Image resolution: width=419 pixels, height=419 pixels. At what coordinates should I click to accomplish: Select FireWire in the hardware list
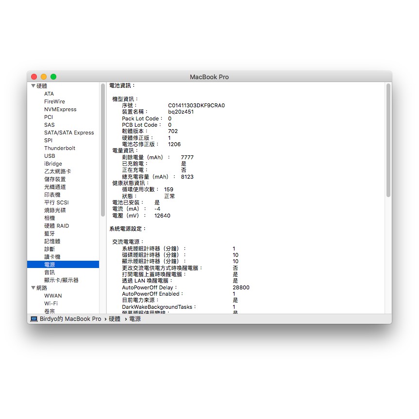54,101
